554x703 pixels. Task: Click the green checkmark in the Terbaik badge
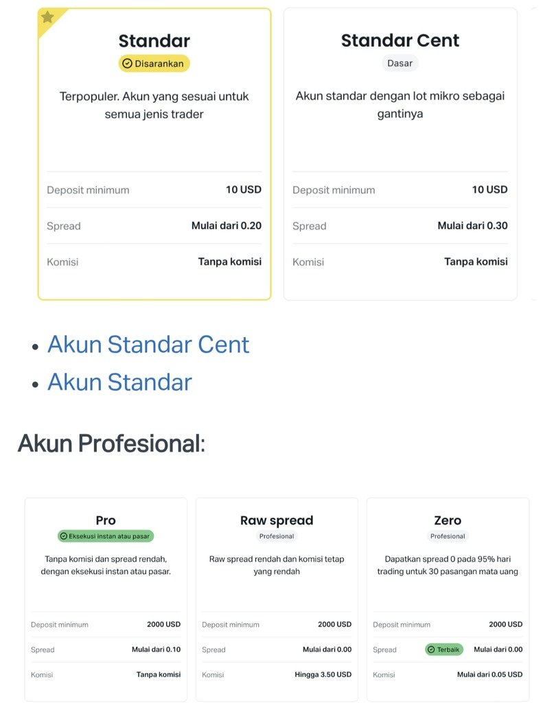[x=430, y=649]
